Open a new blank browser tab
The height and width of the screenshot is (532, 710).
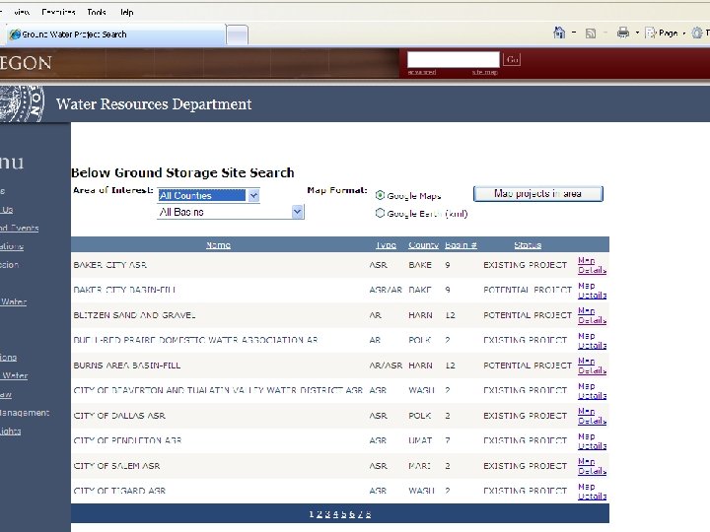pyautogui.click(x=238, y=34)
